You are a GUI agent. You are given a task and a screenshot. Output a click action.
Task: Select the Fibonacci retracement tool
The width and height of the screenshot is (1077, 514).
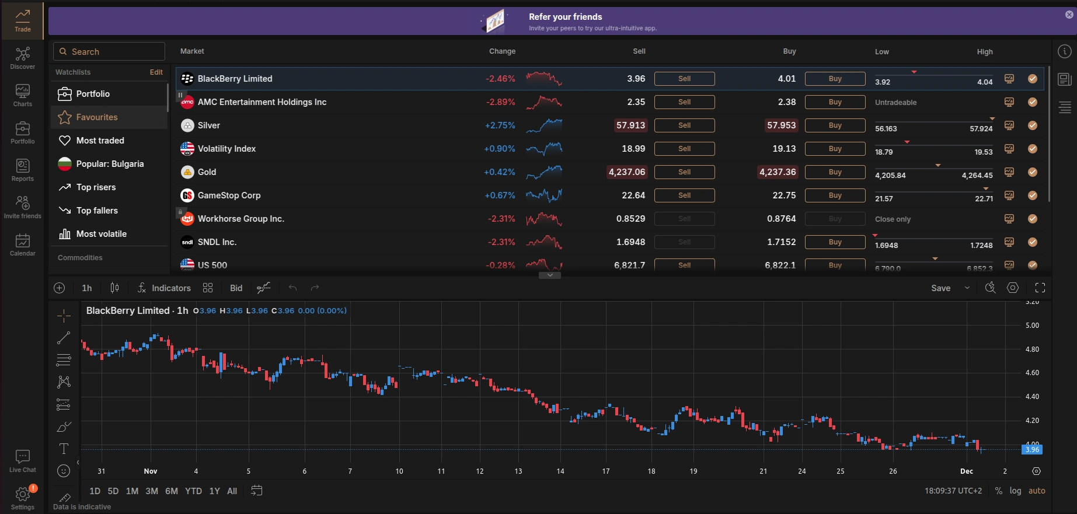(64, 360)
